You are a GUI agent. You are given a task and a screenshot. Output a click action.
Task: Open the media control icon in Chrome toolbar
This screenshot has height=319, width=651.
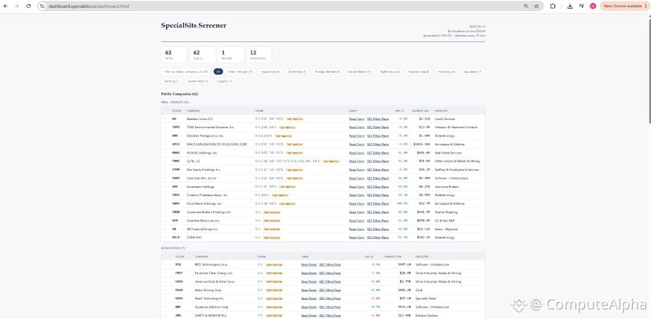point(581,6)
